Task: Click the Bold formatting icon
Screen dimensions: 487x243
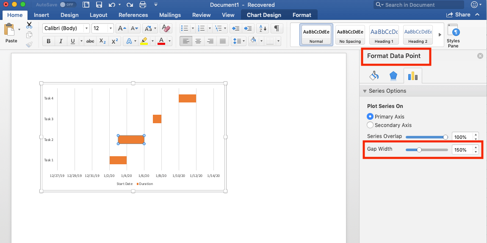Action: coord(48,41)
